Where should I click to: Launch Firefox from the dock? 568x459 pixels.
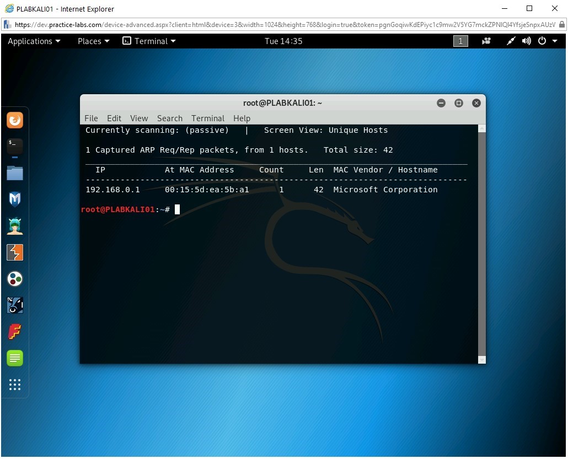click(x=15, y=120)
